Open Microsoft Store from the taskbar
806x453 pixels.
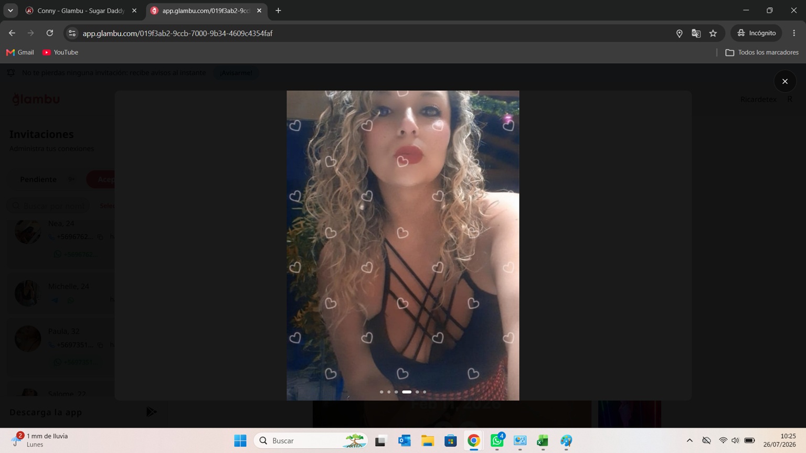tap(450, 441)
